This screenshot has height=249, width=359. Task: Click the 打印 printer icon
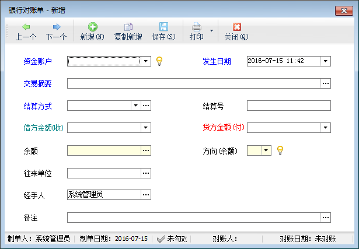197,27
